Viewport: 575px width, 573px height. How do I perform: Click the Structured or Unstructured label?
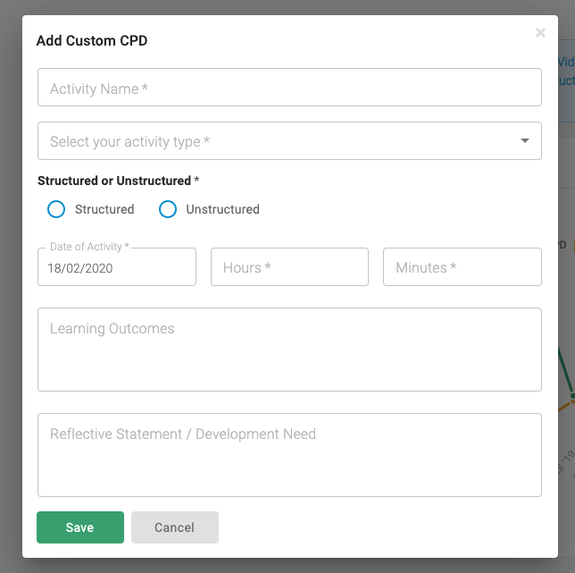pos(118,181)
